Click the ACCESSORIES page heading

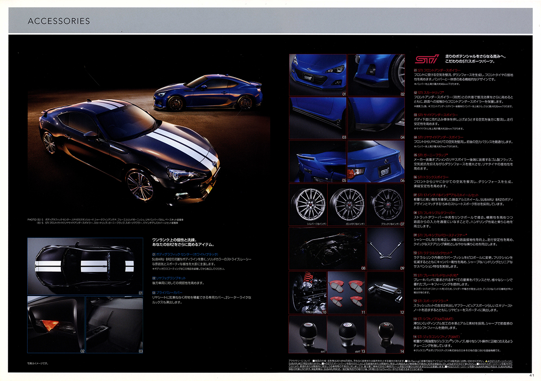59,21
